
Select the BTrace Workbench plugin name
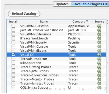pyautogui.click(x=34, y=38)
